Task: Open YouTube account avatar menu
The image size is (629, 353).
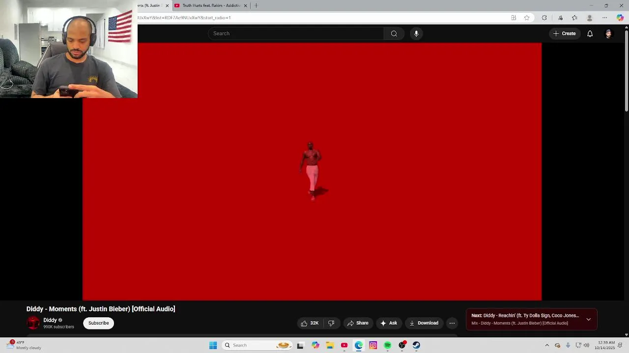Action: point(608,33)
